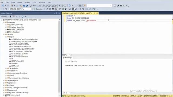
Task: Click the Undo arrow icon
Action: point(69,6)
